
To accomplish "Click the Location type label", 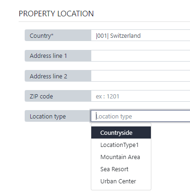I will 48,117.
